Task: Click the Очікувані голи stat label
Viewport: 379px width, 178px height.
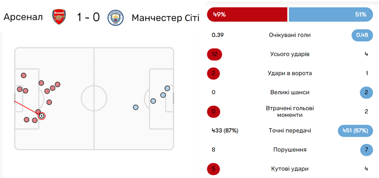Action: [x=290, y=35]
